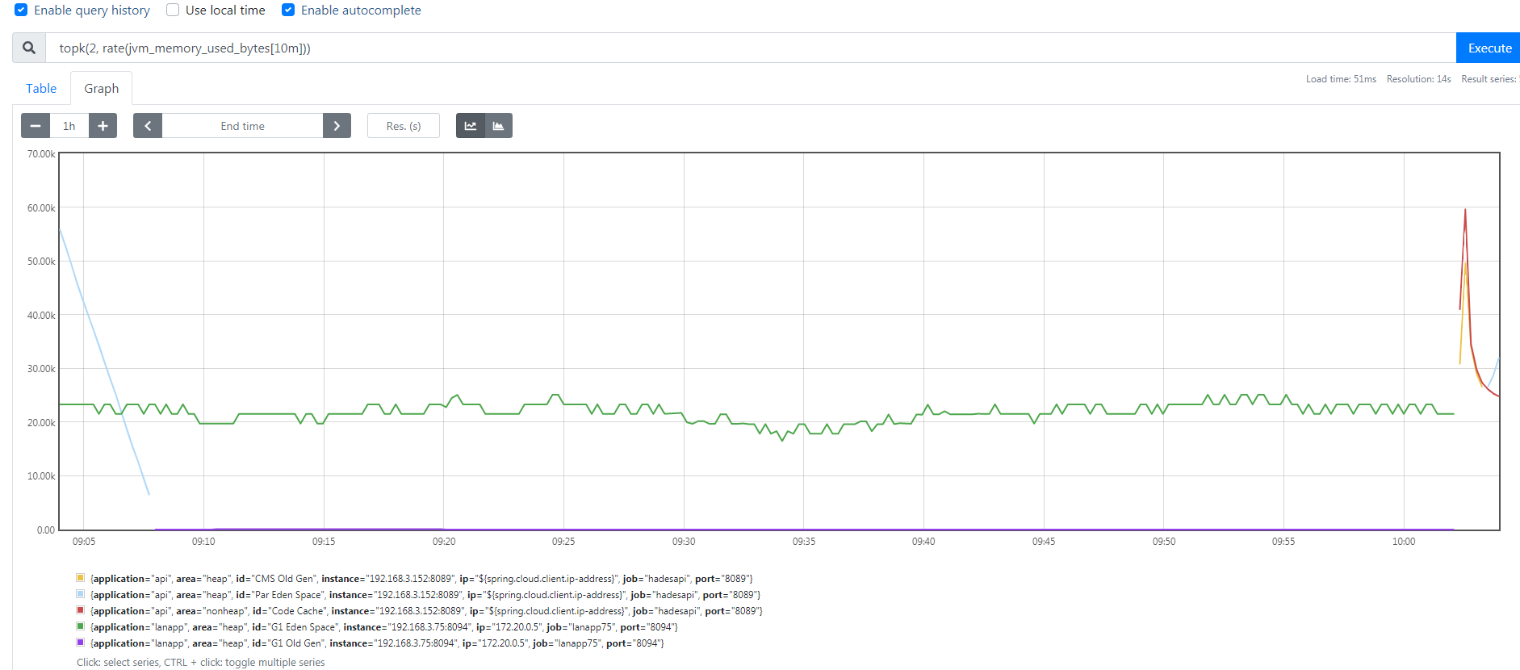Switch to stacked area graph icon

click(499, 126)
